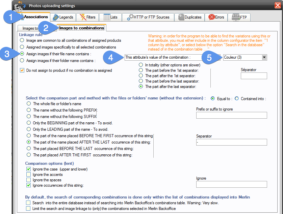Select the Images to combinations subtab
The height and width of the screenshot is (214, 283).
pos(82,28)
